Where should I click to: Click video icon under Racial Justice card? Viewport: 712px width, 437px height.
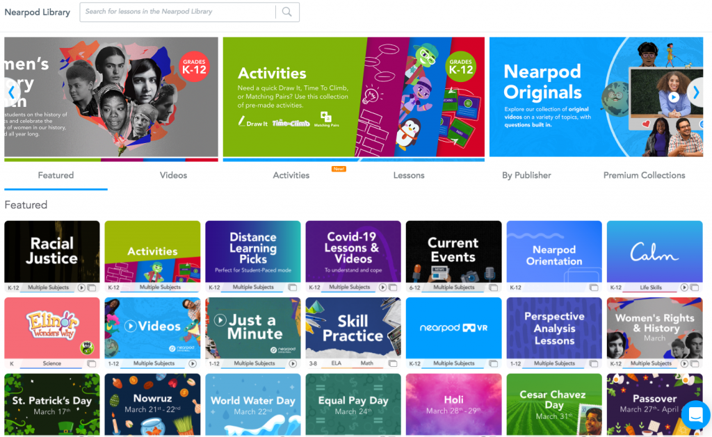(x=81, y=288)
